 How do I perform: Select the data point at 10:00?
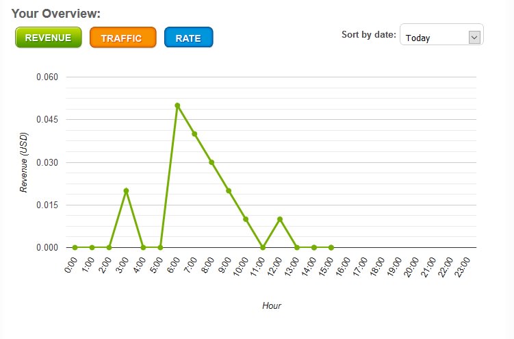tap(246, 219)
